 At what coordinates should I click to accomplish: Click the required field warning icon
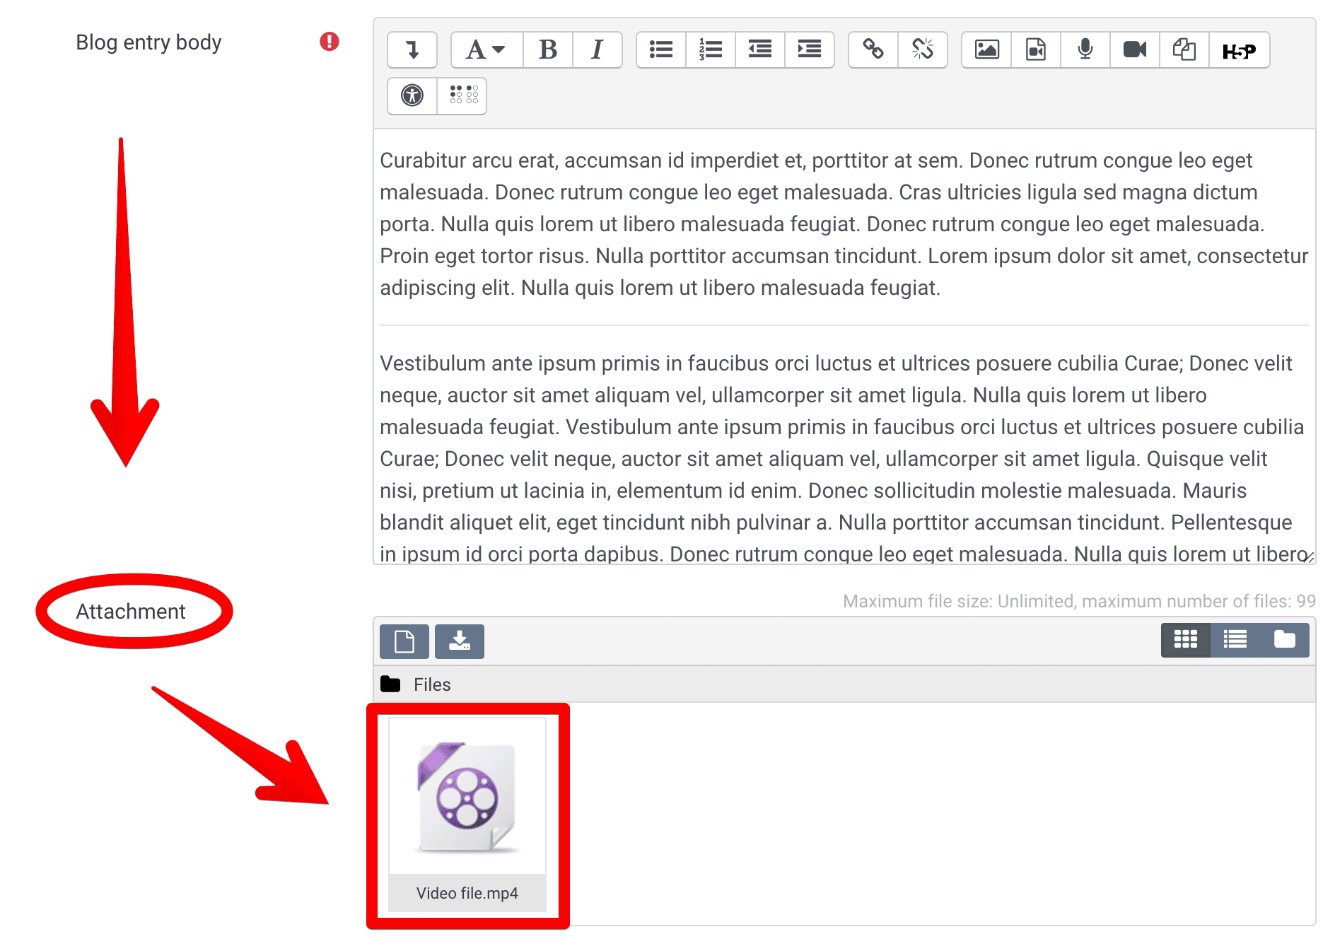[330, 42]
